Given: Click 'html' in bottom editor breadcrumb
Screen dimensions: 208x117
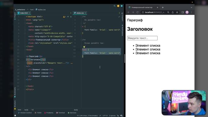Looking at the screenshot, I should (x=19, y=110).
